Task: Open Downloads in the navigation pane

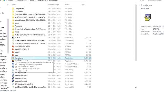Action: [3, 83]
